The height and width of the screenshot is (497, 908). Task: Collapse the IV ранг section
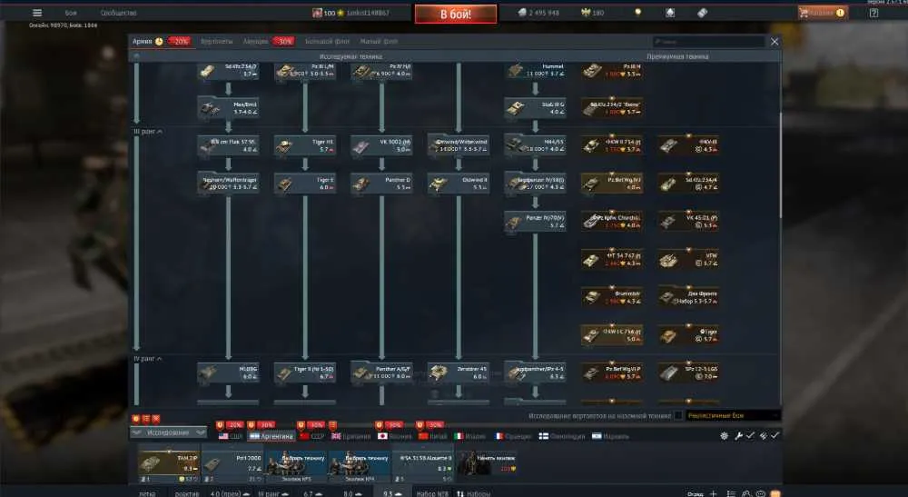tap(148, 359)
